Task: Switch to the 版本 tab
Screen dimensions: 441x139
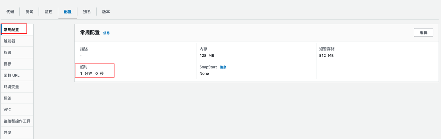Action: [x=106, y=12]
